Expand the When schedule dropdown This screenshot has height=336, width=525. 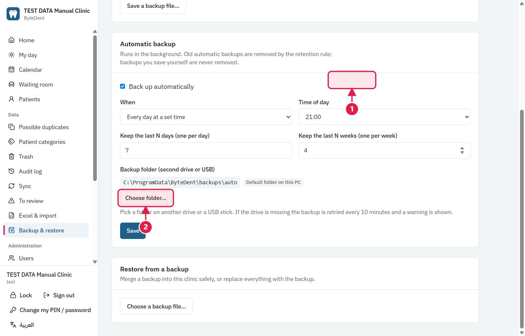[x=206, y=117]
